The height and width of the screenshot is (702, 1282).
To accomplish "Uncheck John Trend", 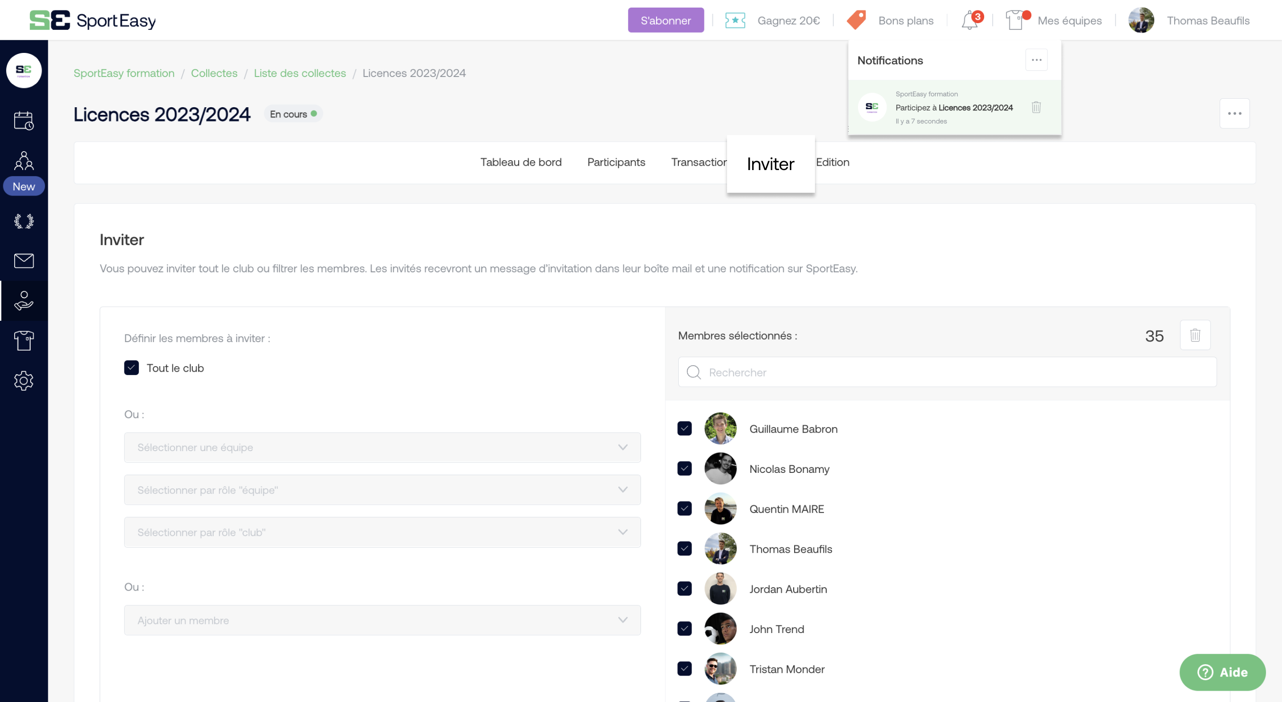I will 685,629.
